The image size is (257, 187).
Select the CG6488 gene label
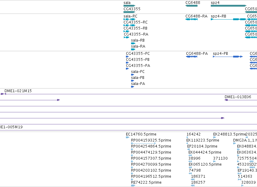[193, 3]
